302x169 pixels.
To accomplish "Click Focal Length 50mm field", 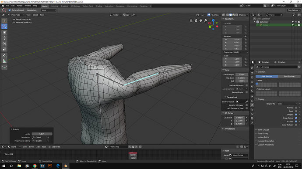I will [x=242, y=74].
